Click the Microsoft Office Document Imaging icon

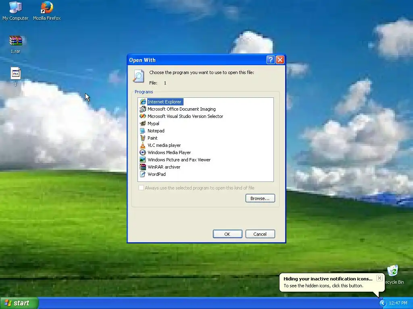pyautogui.click(x=143, y=109)
